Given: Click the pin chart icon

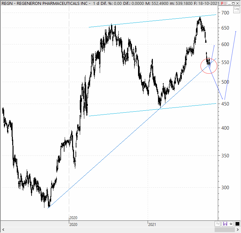Looking at the screenshot, I should pos(231,224).
